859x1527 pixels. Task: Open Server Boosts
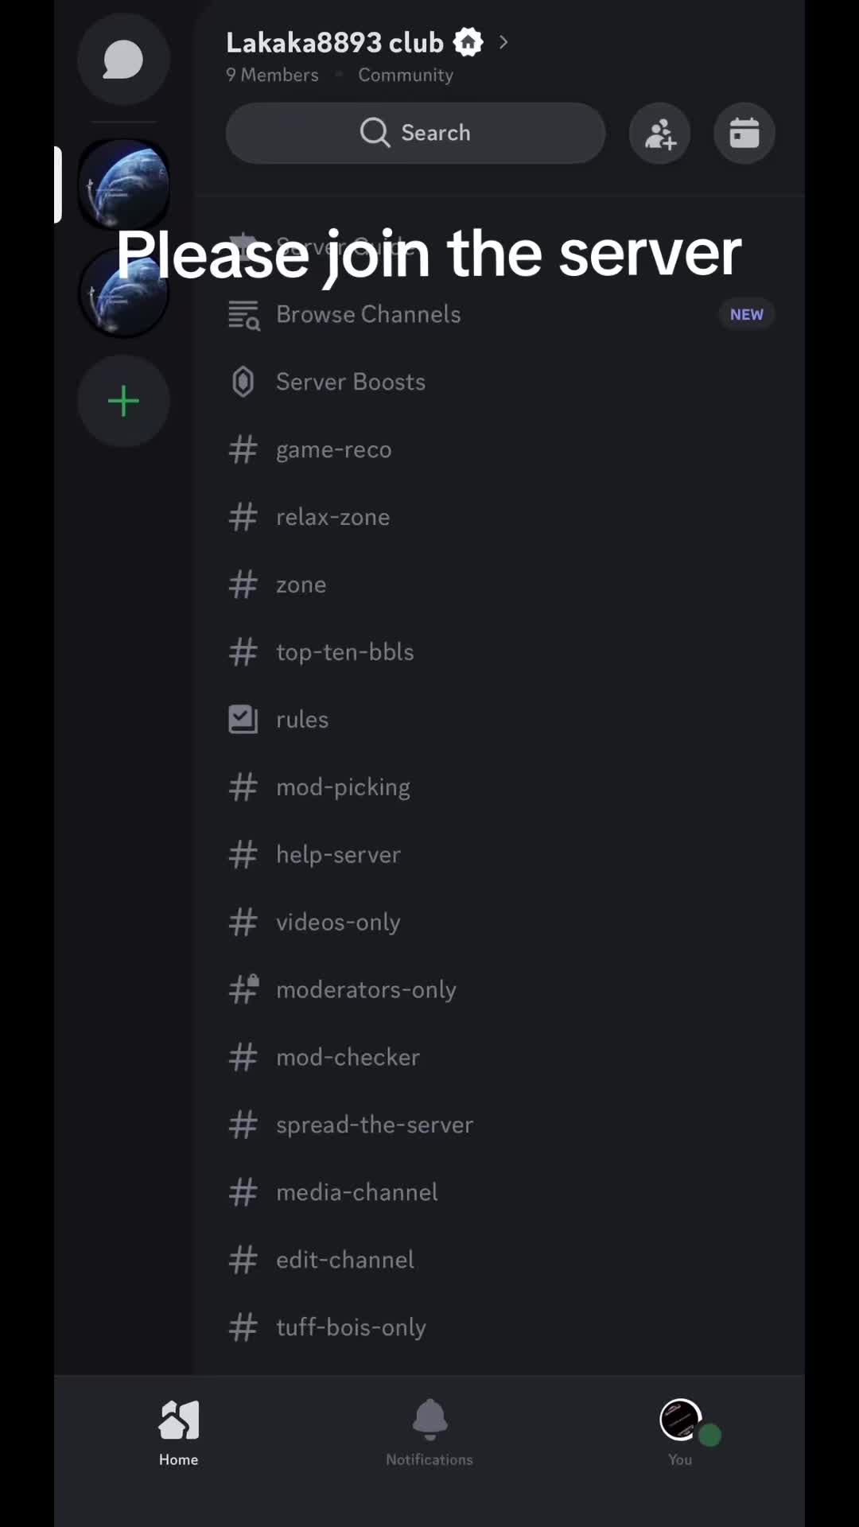coord(501,382)
